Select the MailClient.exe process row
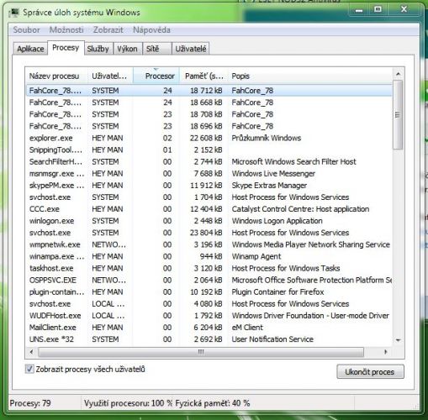The image size is (428, 420). [209, 328]
